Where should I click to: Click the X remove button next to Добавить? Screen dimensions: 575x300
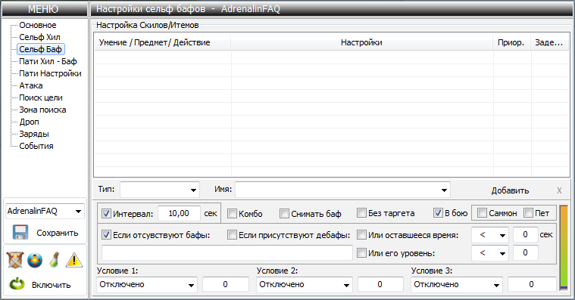[559, 190]
